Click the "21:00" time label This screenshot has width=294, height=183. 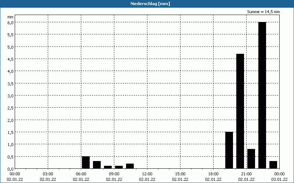pyautogui.click(x=246, y=174)
